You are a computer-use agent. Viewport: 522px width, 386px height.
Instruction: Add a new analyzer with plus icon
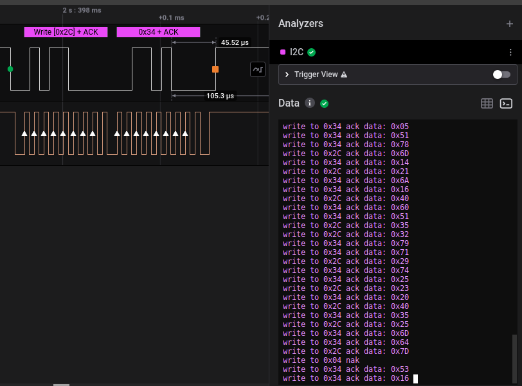509,24
